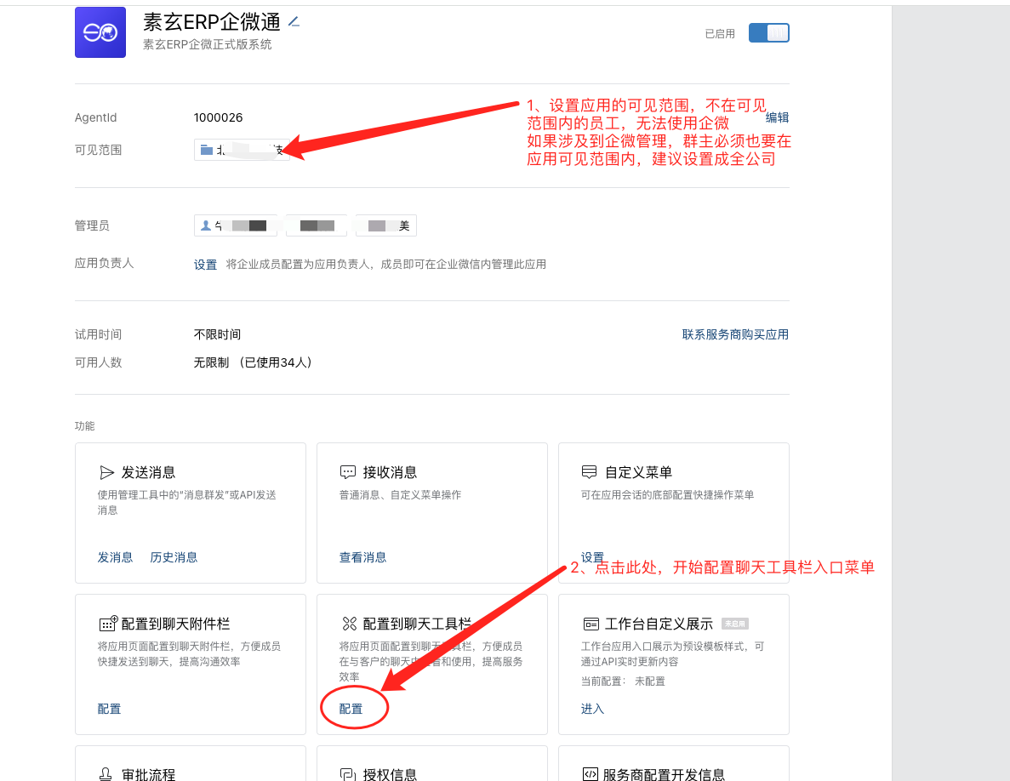Open 历史消息 in send message card
Screen dimensions: 1010x781
tap(174, 557)
